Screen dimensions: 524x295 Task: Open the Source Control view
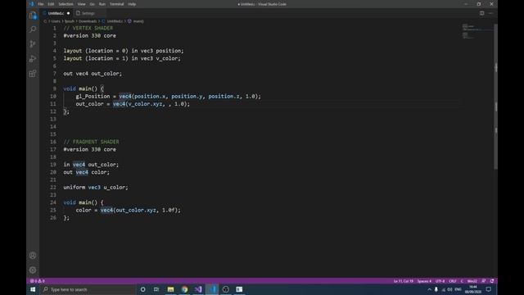pyautogui.click(x=33, y=43)
